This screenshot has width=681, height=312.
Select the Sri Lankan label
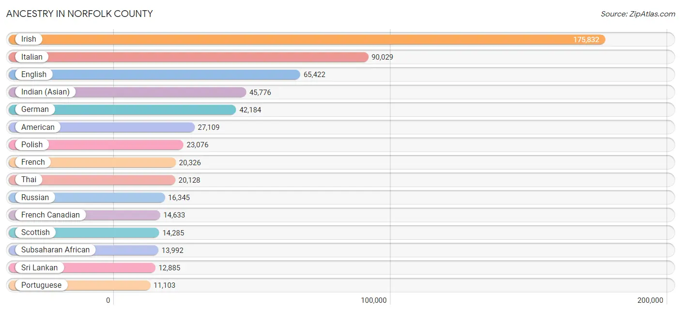point(39,267)
